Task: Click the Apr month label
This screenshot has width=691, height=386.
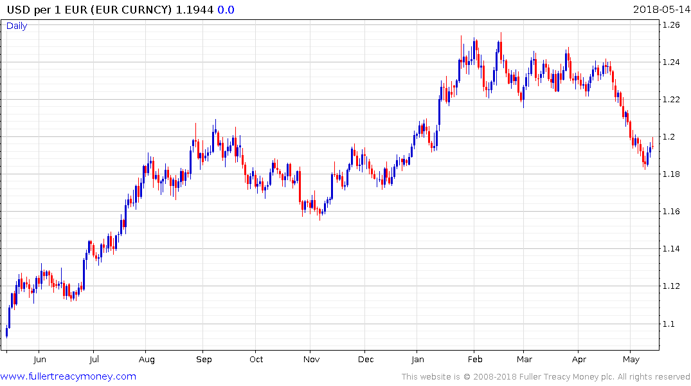Action: click(x=579, y=360)
